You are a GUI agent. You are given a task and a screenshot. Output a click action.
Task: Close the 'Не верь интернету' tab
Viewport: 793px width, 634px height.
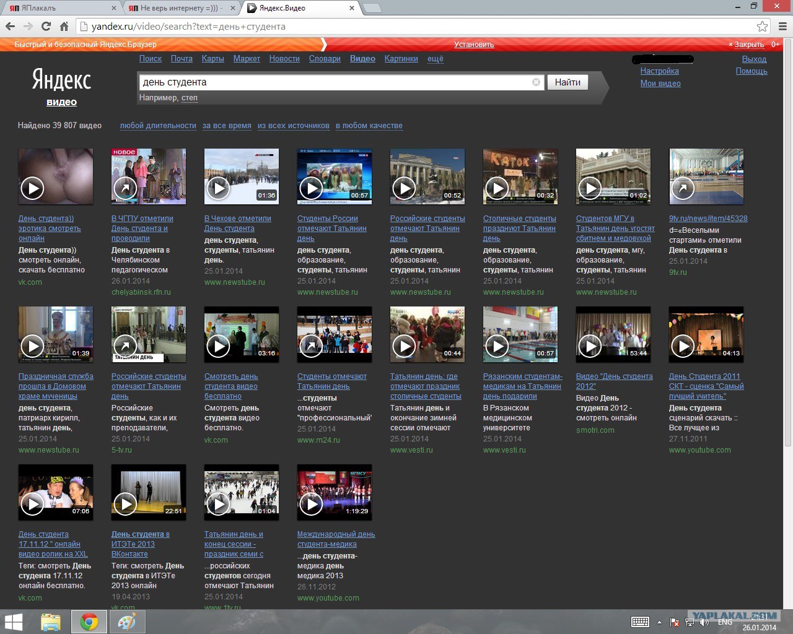tap(233, 8)
